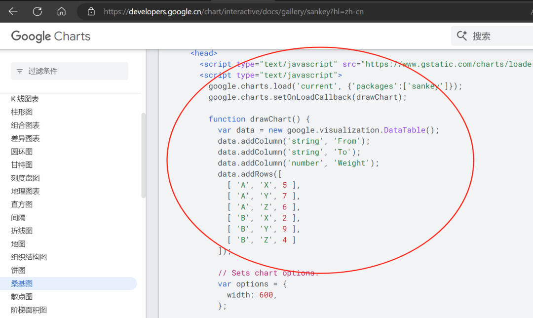The height and width of the screenshot is (318, 533).
Task: Open 组织结构图 in sidebar
Action: point(29,257)
